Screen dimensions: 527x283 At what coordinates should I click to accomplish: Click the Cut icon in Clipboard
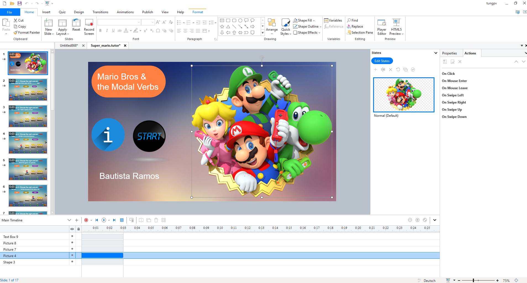point(19,20)
